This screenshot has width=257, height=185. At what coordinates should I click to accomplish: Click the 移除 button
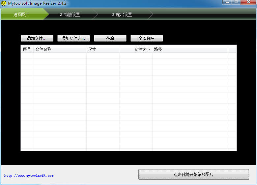pos(110,38)
